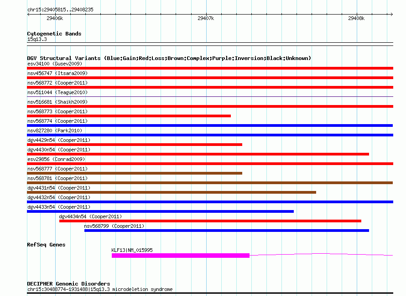The image size is (406, 296).
Task: Select the red bar under esv29856
Action: click(x=210, y=164)
